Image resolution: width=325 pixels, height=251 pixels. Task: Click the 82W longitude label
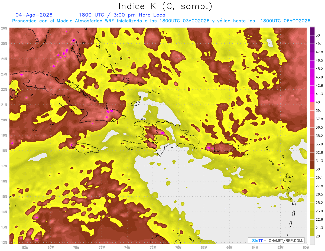tap(25, 247)
